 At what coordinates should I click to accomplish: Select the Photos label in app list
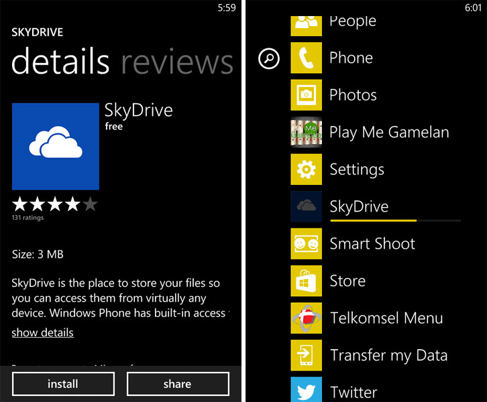click(353, 95)
